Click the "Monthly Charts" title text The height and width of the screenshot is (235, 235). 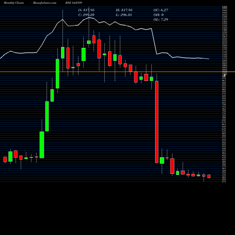[x=14, y=3]
